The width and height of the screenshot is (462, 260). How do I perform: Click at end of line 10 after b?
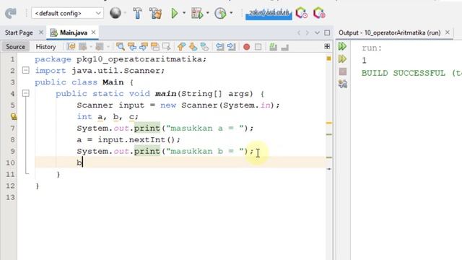pos(83,162)
